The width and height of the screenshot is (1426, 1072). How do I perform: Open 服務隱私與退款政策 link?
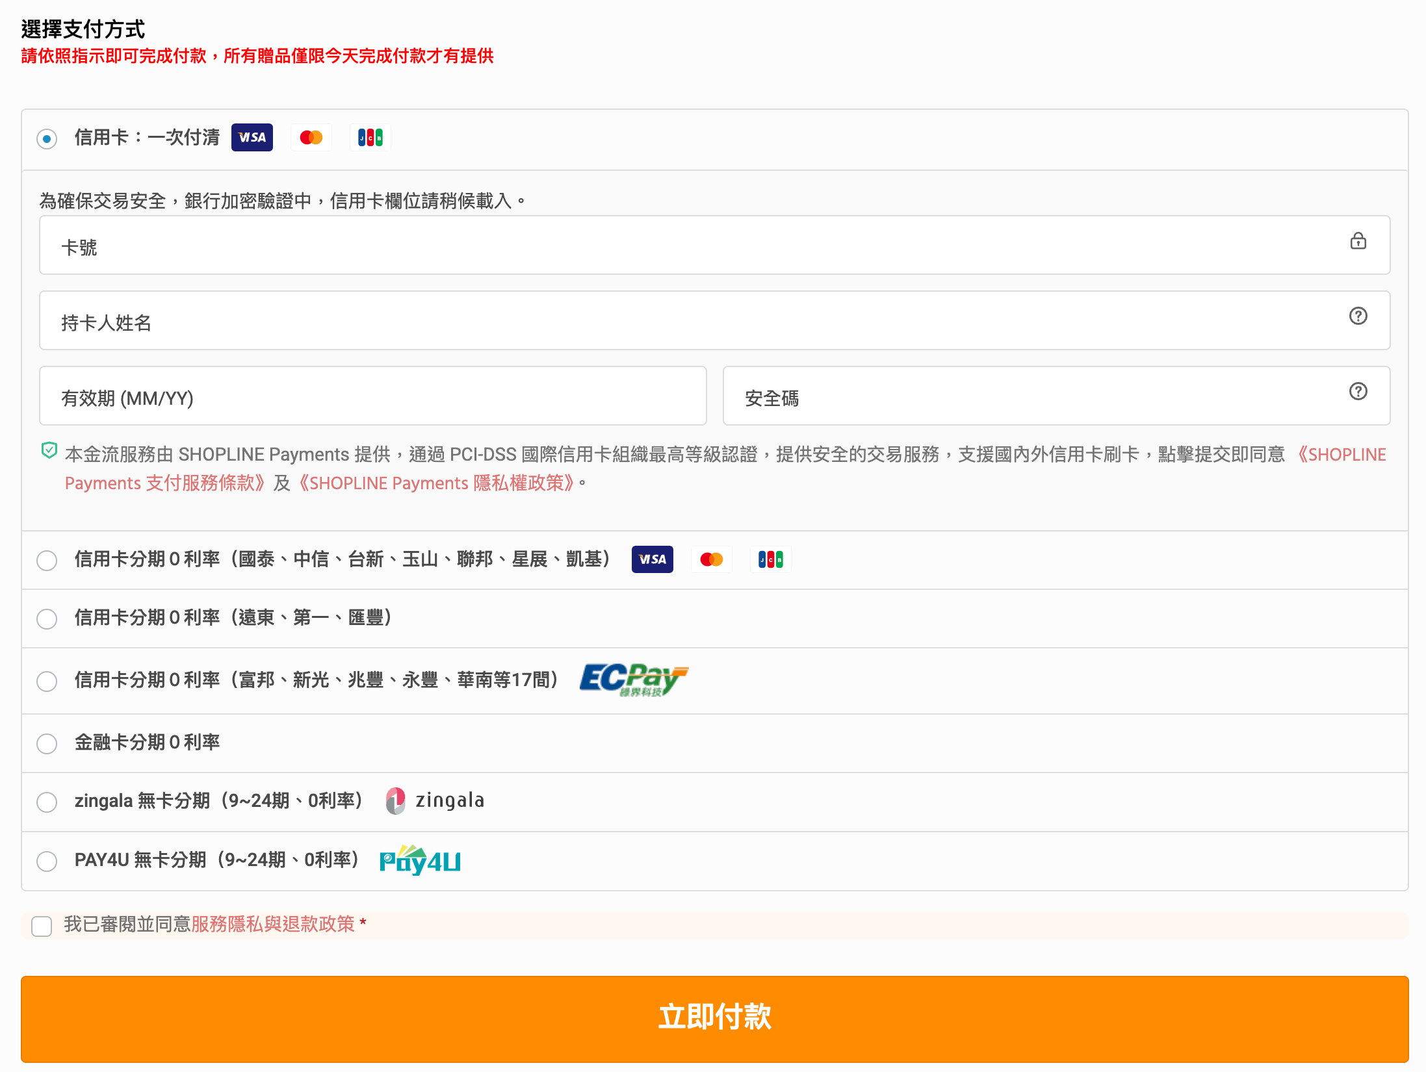coord(273,924)
